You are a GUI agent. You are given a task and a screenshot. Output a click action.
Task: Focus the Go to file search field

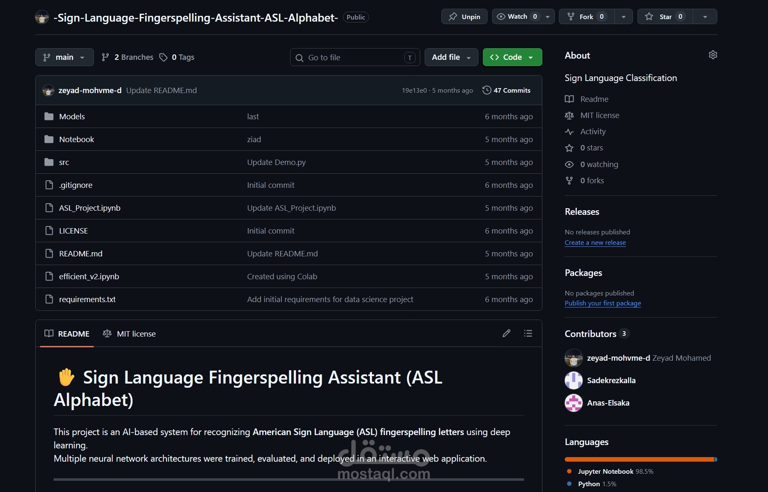coord(355,57)
